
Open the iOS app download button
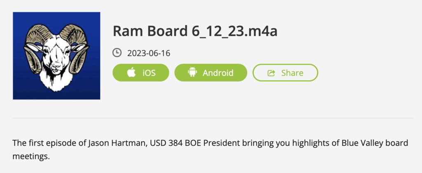pos(141,73)
